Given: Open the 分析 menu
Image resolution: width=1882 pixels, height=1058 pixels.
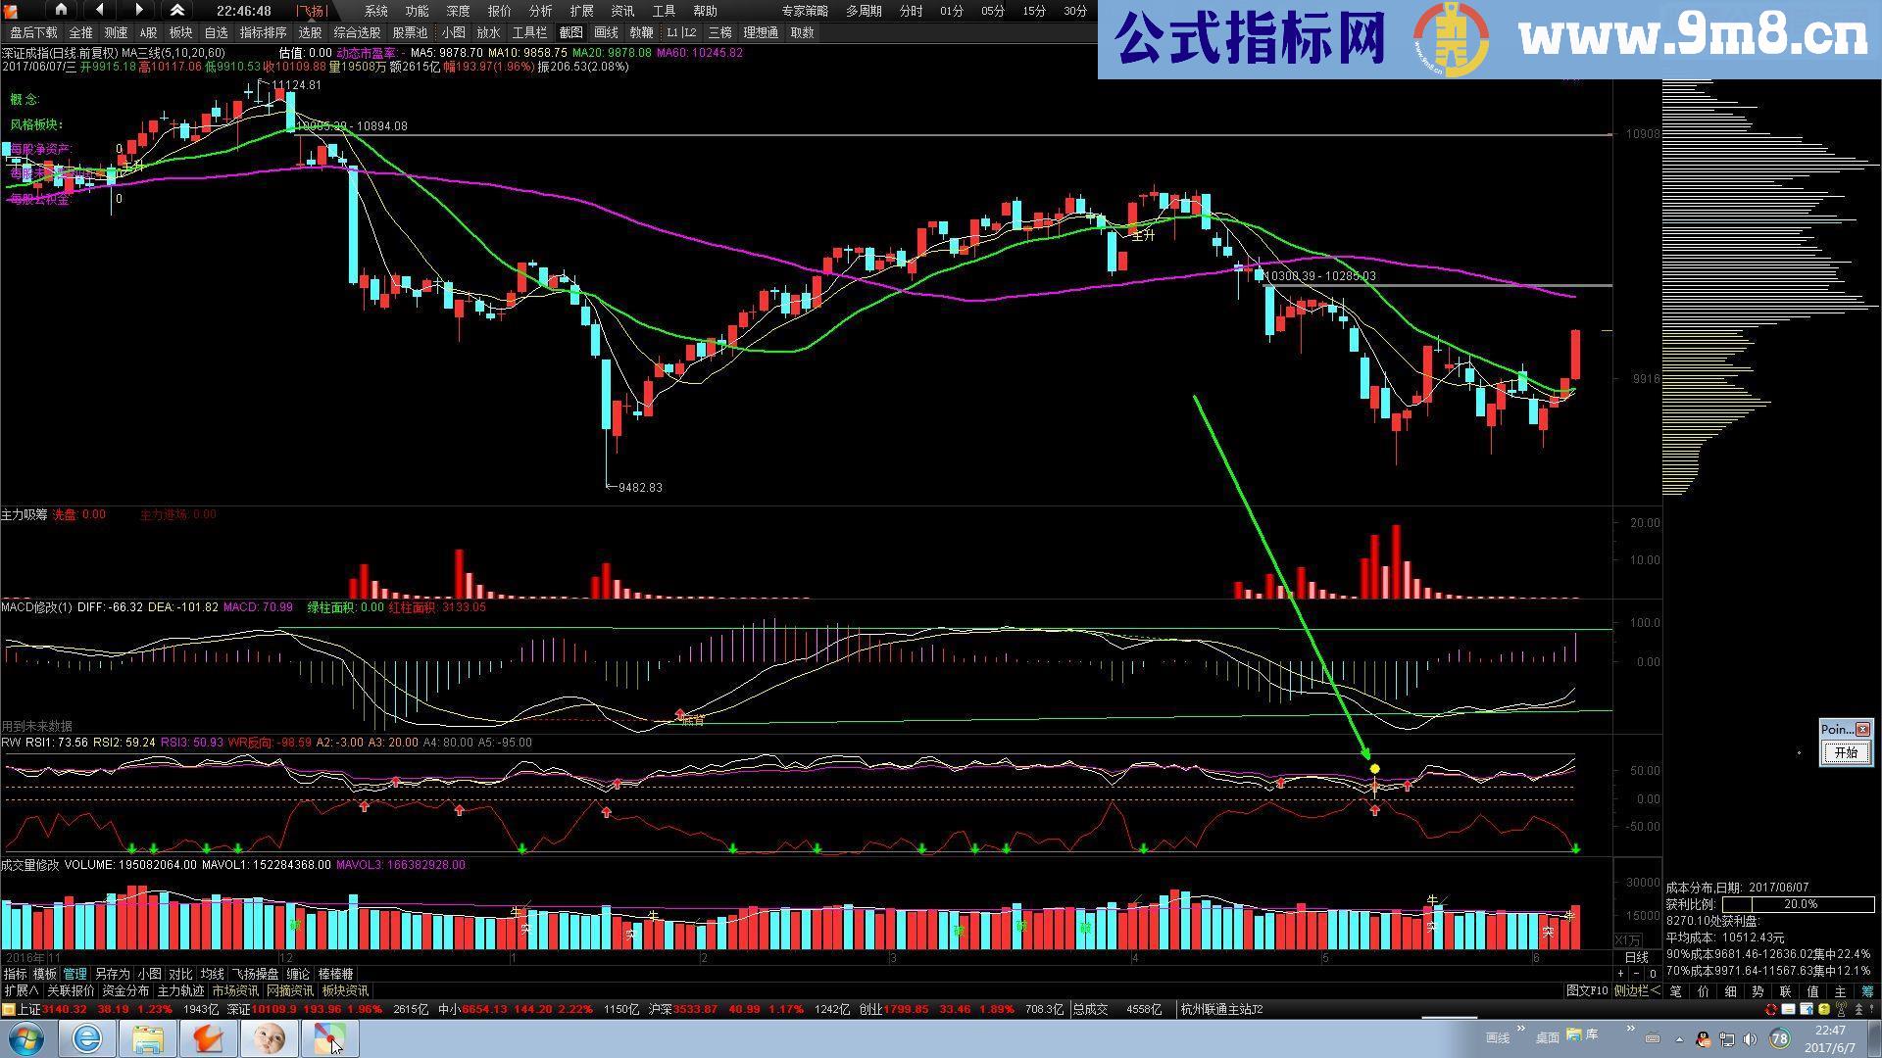Looking at the screenshot, I should 540,11.
